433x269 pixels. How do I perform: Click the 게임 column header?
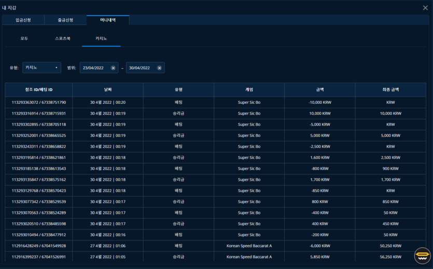(x=249, y=89)
